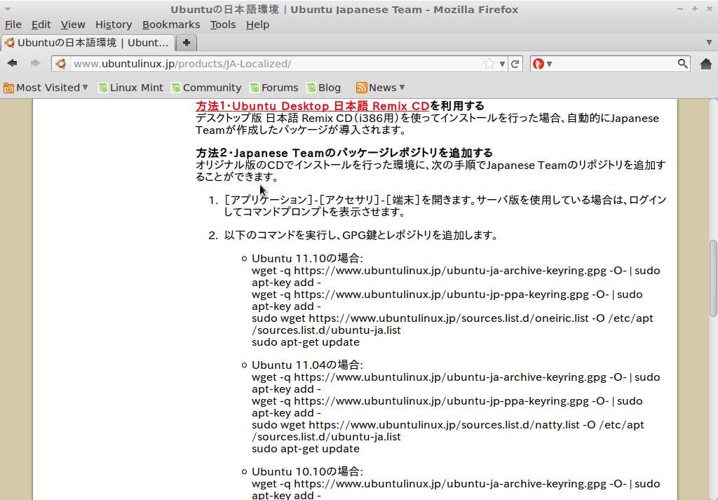Click the text Ubuntu 11.04の場合:
This screenshot has width=718, height=500.
point(307,365)
